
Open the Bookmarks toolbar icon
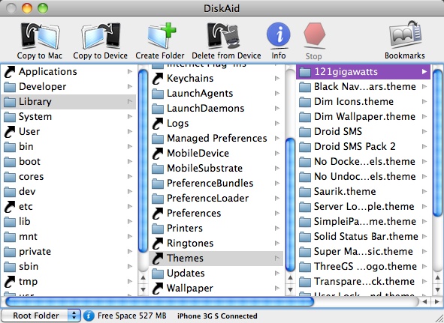405,35
